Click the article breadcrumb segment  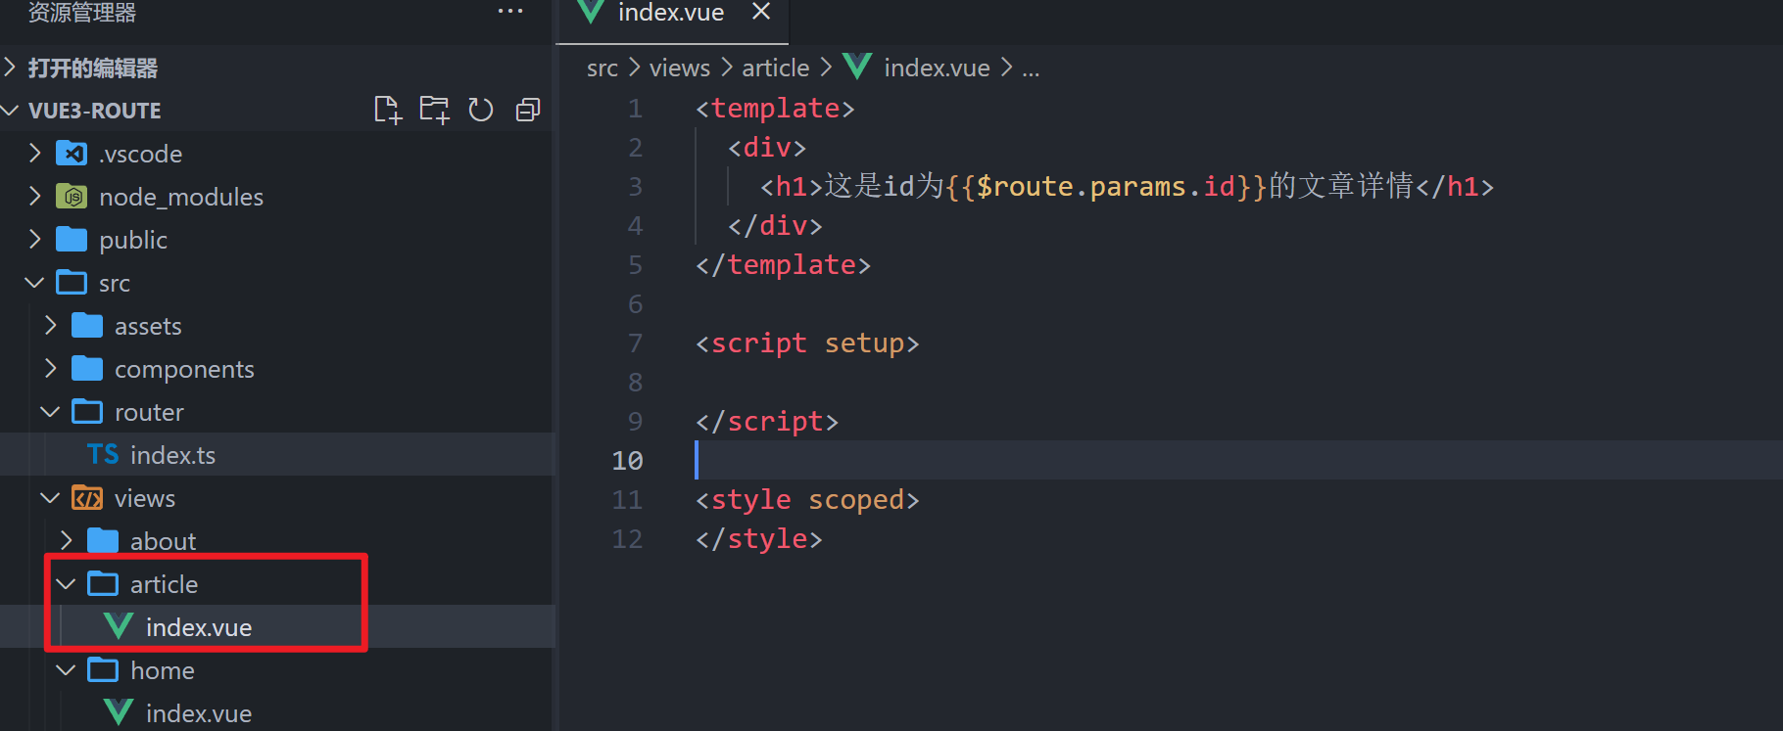[775, 68]
